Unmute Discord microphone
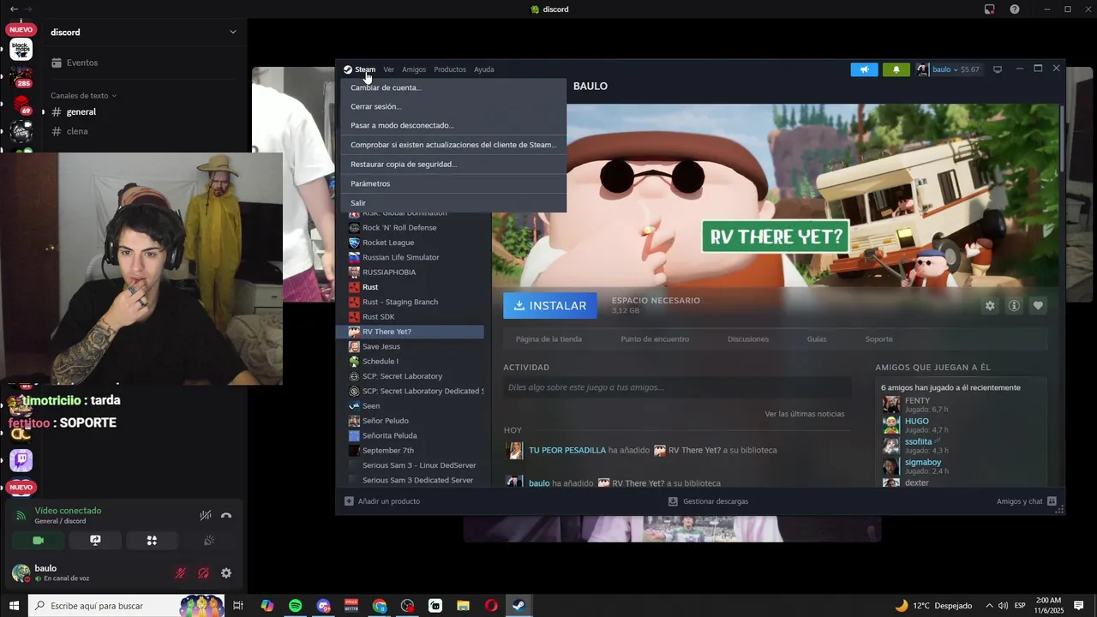Viewport: 1097px width, 617px height. click(x=180, y=573)
